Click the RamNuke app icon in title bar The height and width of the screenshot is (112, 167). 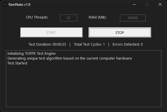click(5, 4)
